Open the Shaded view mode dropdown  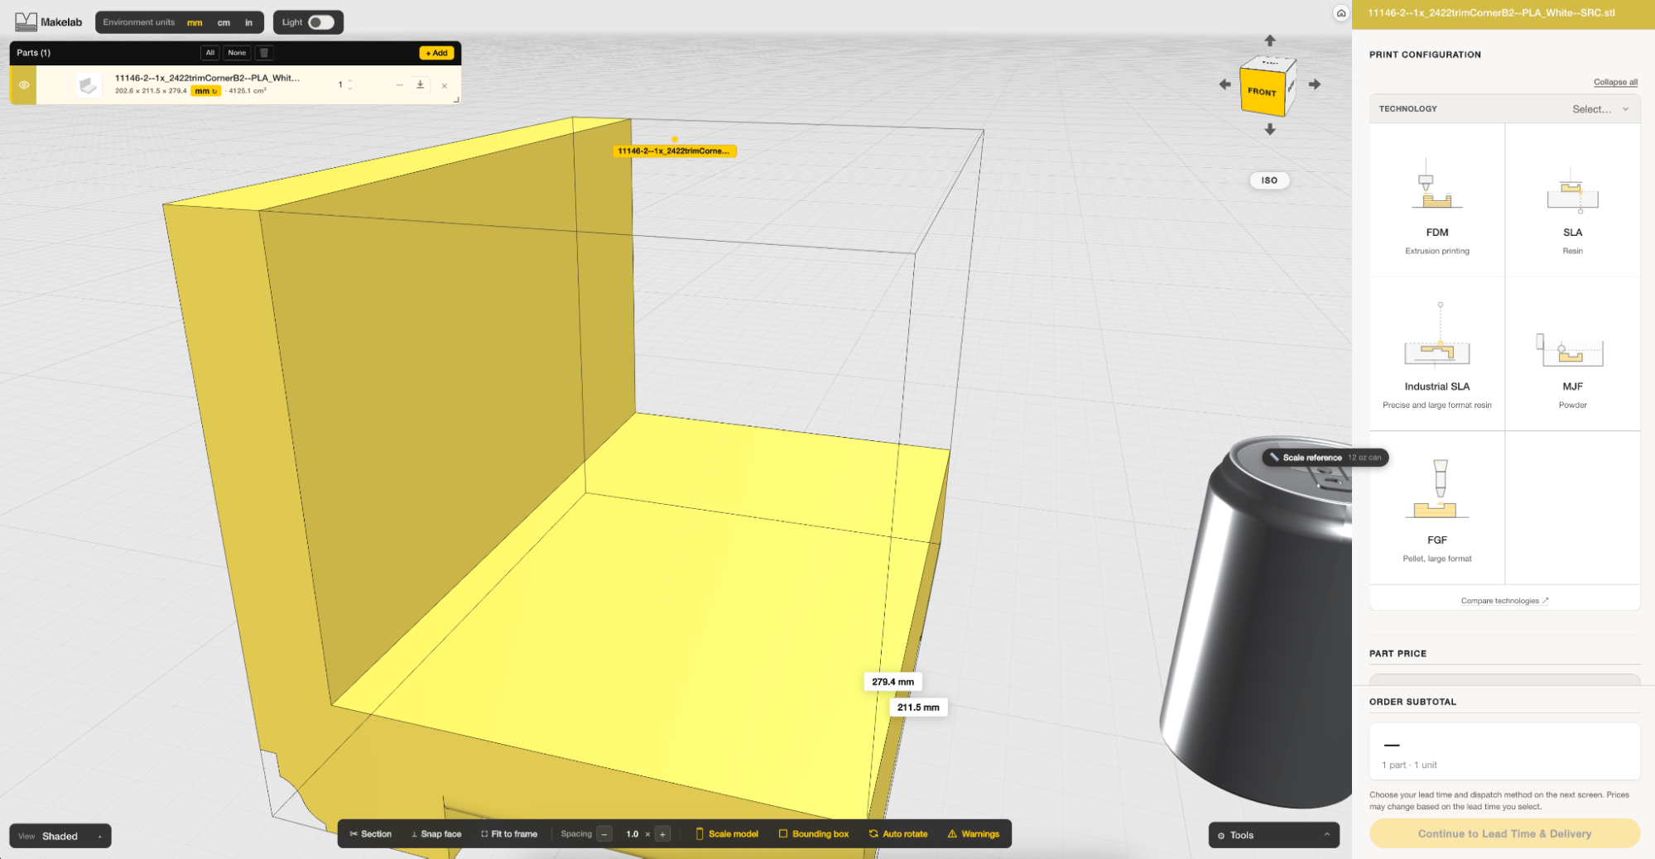[x=60, y=836]
